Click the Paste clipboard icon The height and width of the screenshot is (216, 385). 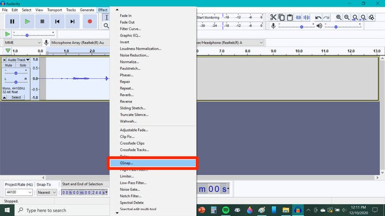click(290, 18)
